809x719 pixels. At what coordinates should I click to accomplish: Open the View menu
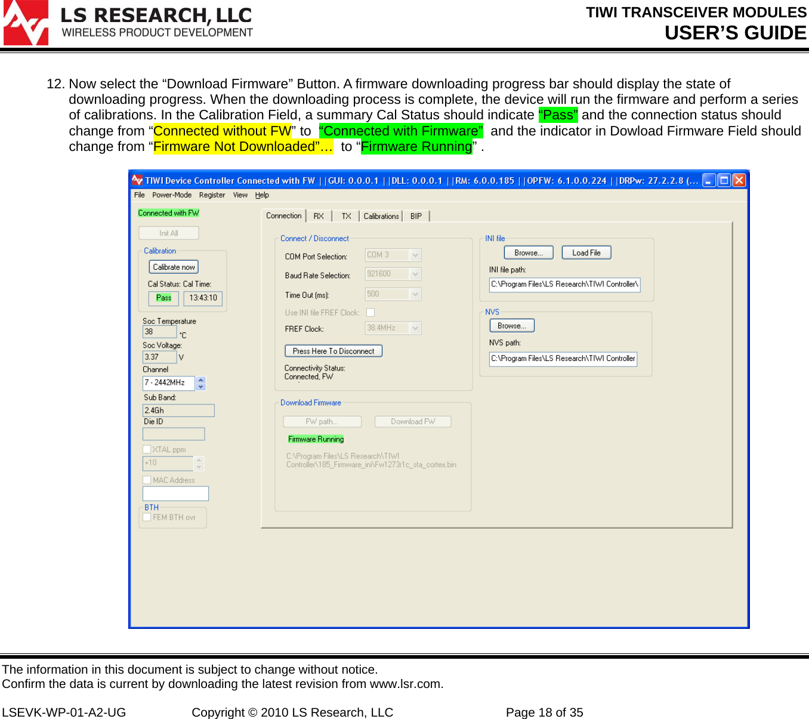tap(240, 195)
